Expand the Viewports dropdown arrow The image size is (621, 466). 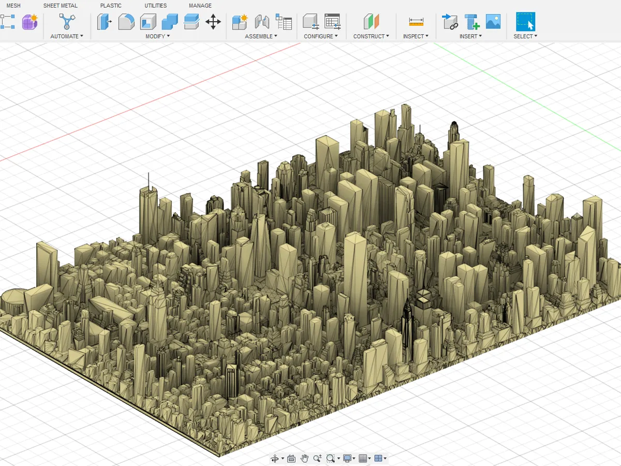coord(385,459)
